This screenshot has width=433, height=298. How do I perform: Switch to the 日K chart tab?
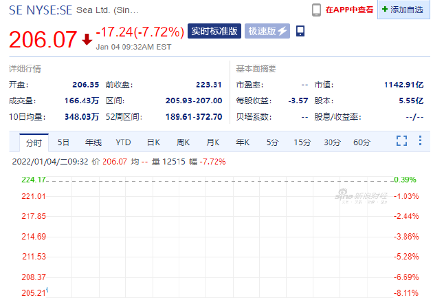[153, 142]
